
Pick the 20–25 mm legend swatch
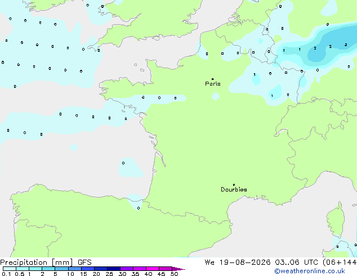point(101,269)
